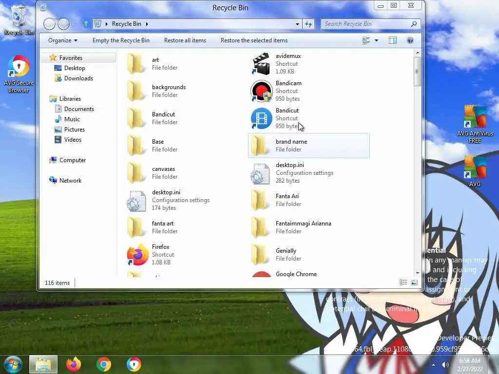Select the Bandicut folder icon

coord(136,118)
